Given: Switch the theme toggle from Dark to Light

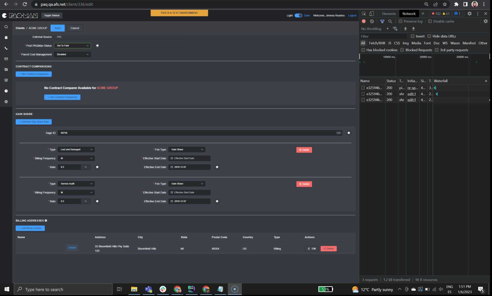Looking at the screenshot, I should tap(298, 15).
